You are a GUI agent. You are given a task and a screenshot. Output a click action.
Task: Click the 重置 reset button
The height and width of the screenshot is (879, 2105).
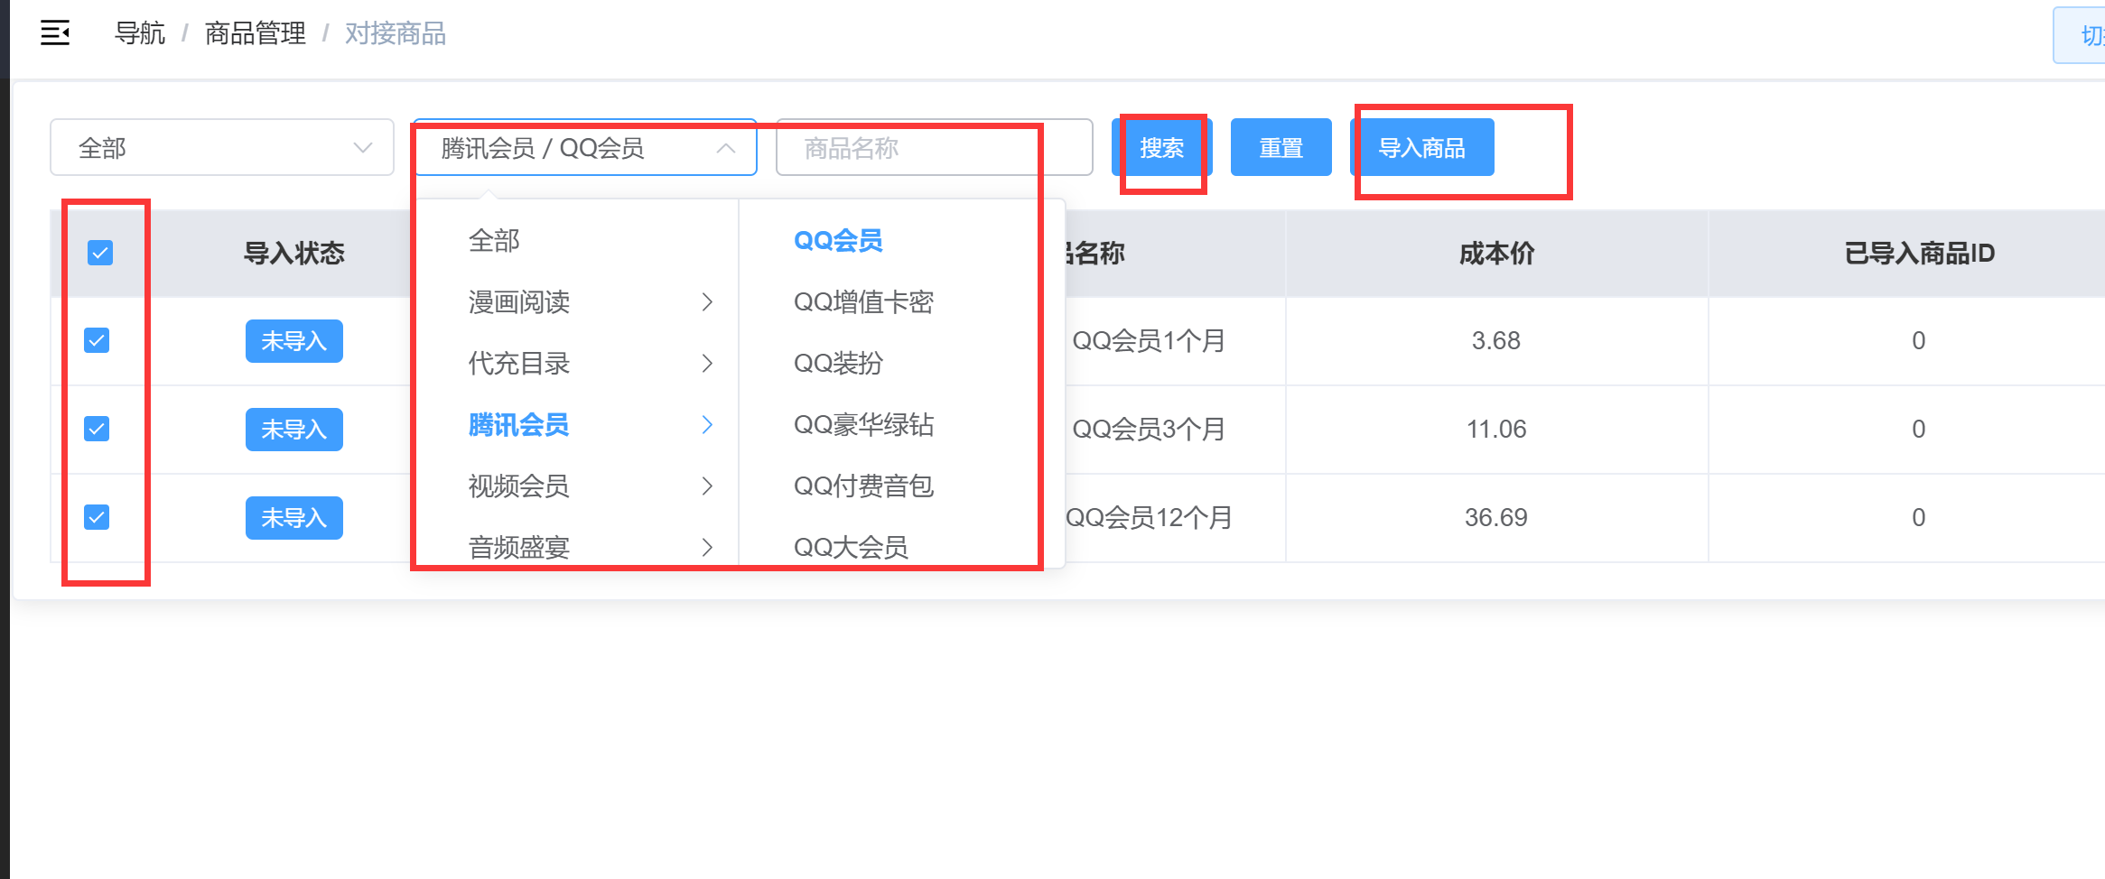tap(1281, 147)
